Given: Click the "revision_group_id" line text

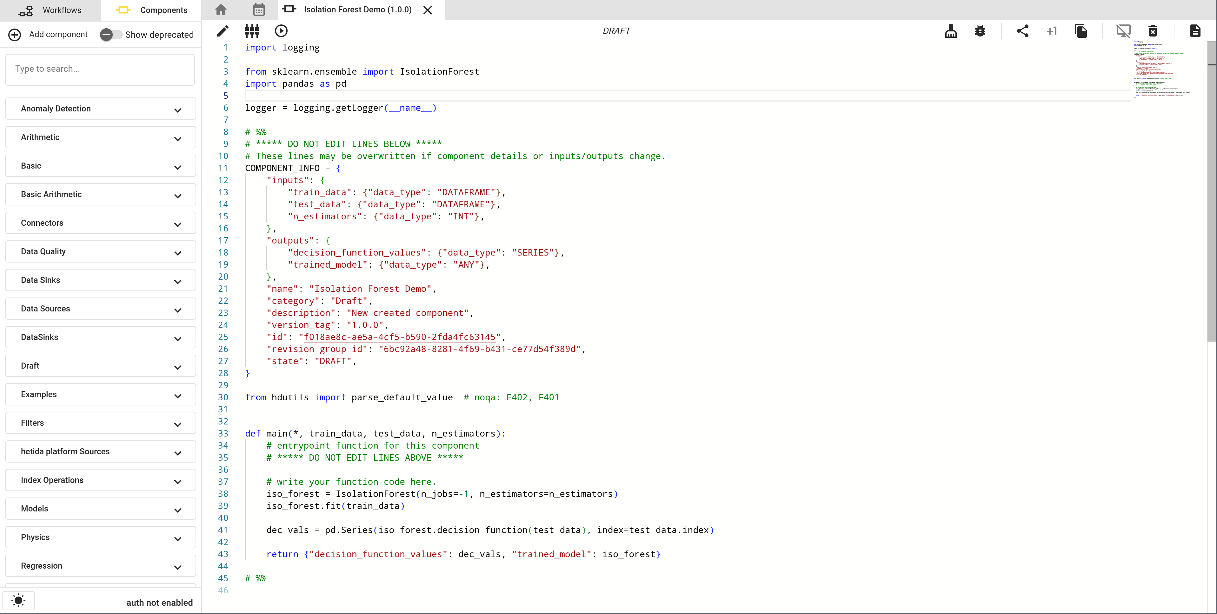Looking at the screenshot, I should (426, 349).
